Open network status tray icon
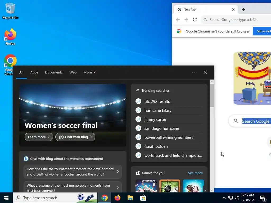271x203 pixels. tap(231, 198)
